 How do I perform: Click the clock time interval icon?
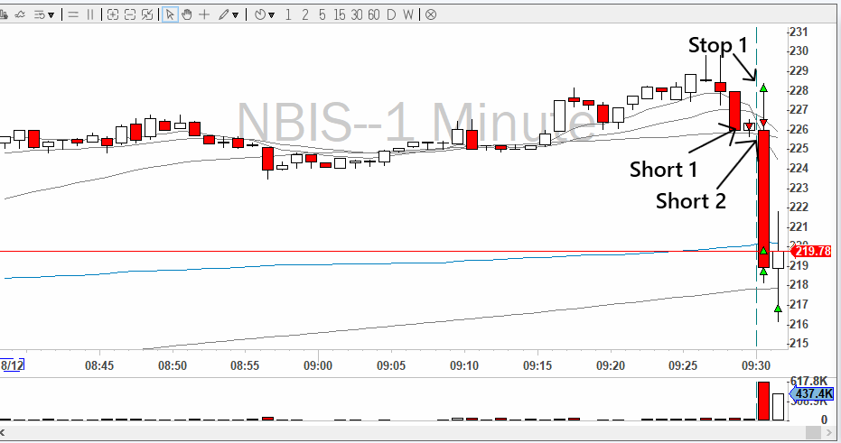(260, 15)
